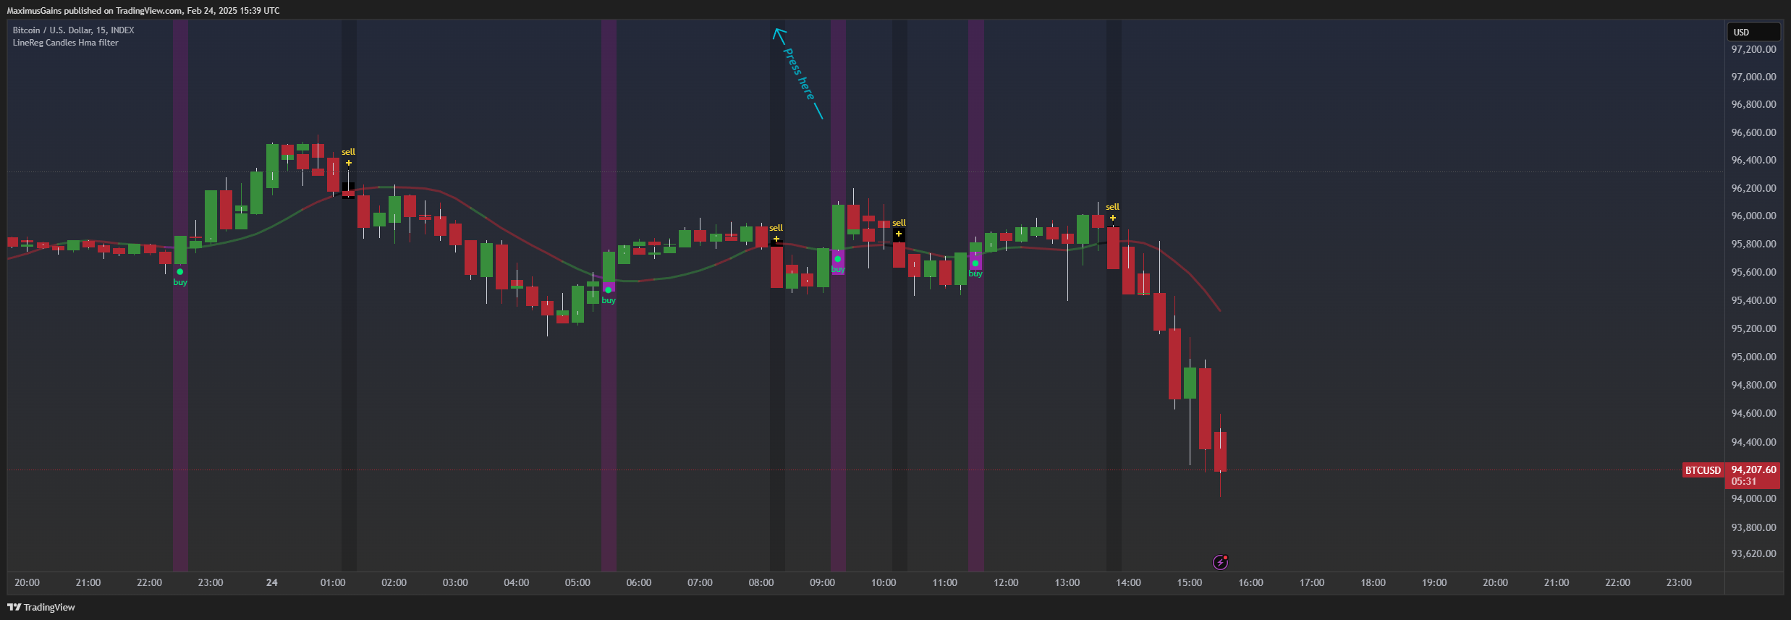1791x620 pixels.
Task: Click the BTCUSD price line label
Action: pyautogui.click(x=1703, y=470)
